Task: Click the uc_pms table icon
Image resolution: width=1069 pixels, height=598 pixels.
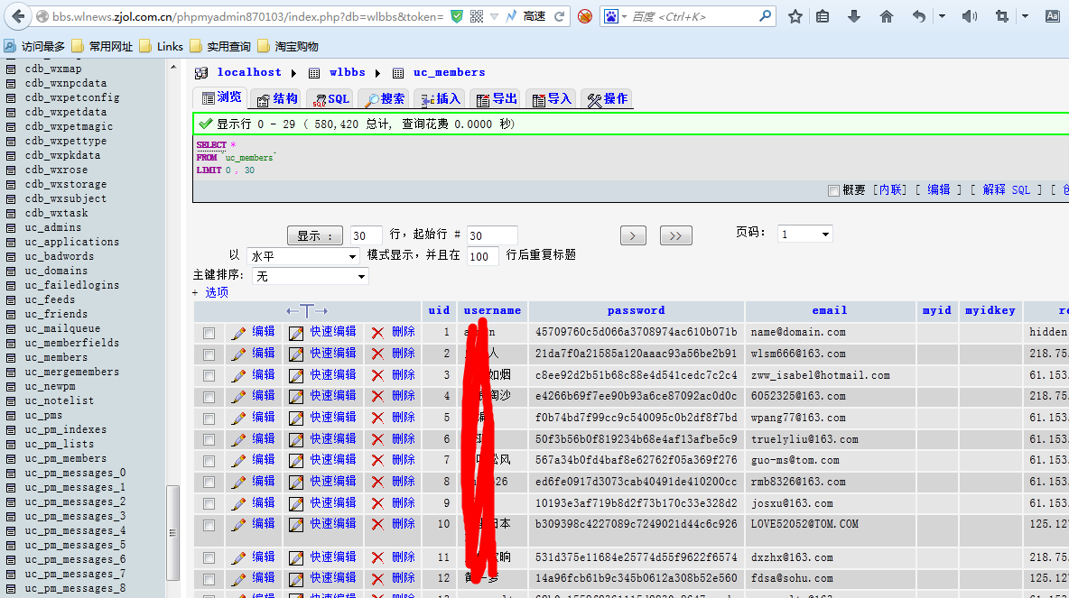Action: [11, 416]
